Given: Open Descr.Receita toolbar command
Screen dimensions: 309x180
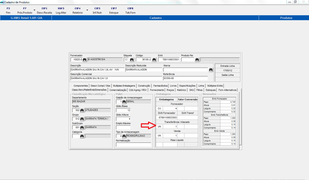Looking at the screenshot, I should coord(44,10).
